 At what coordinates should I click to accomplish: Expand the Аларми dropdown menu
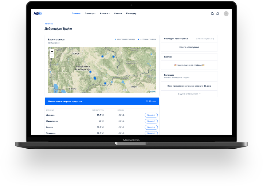pos(105,13)
